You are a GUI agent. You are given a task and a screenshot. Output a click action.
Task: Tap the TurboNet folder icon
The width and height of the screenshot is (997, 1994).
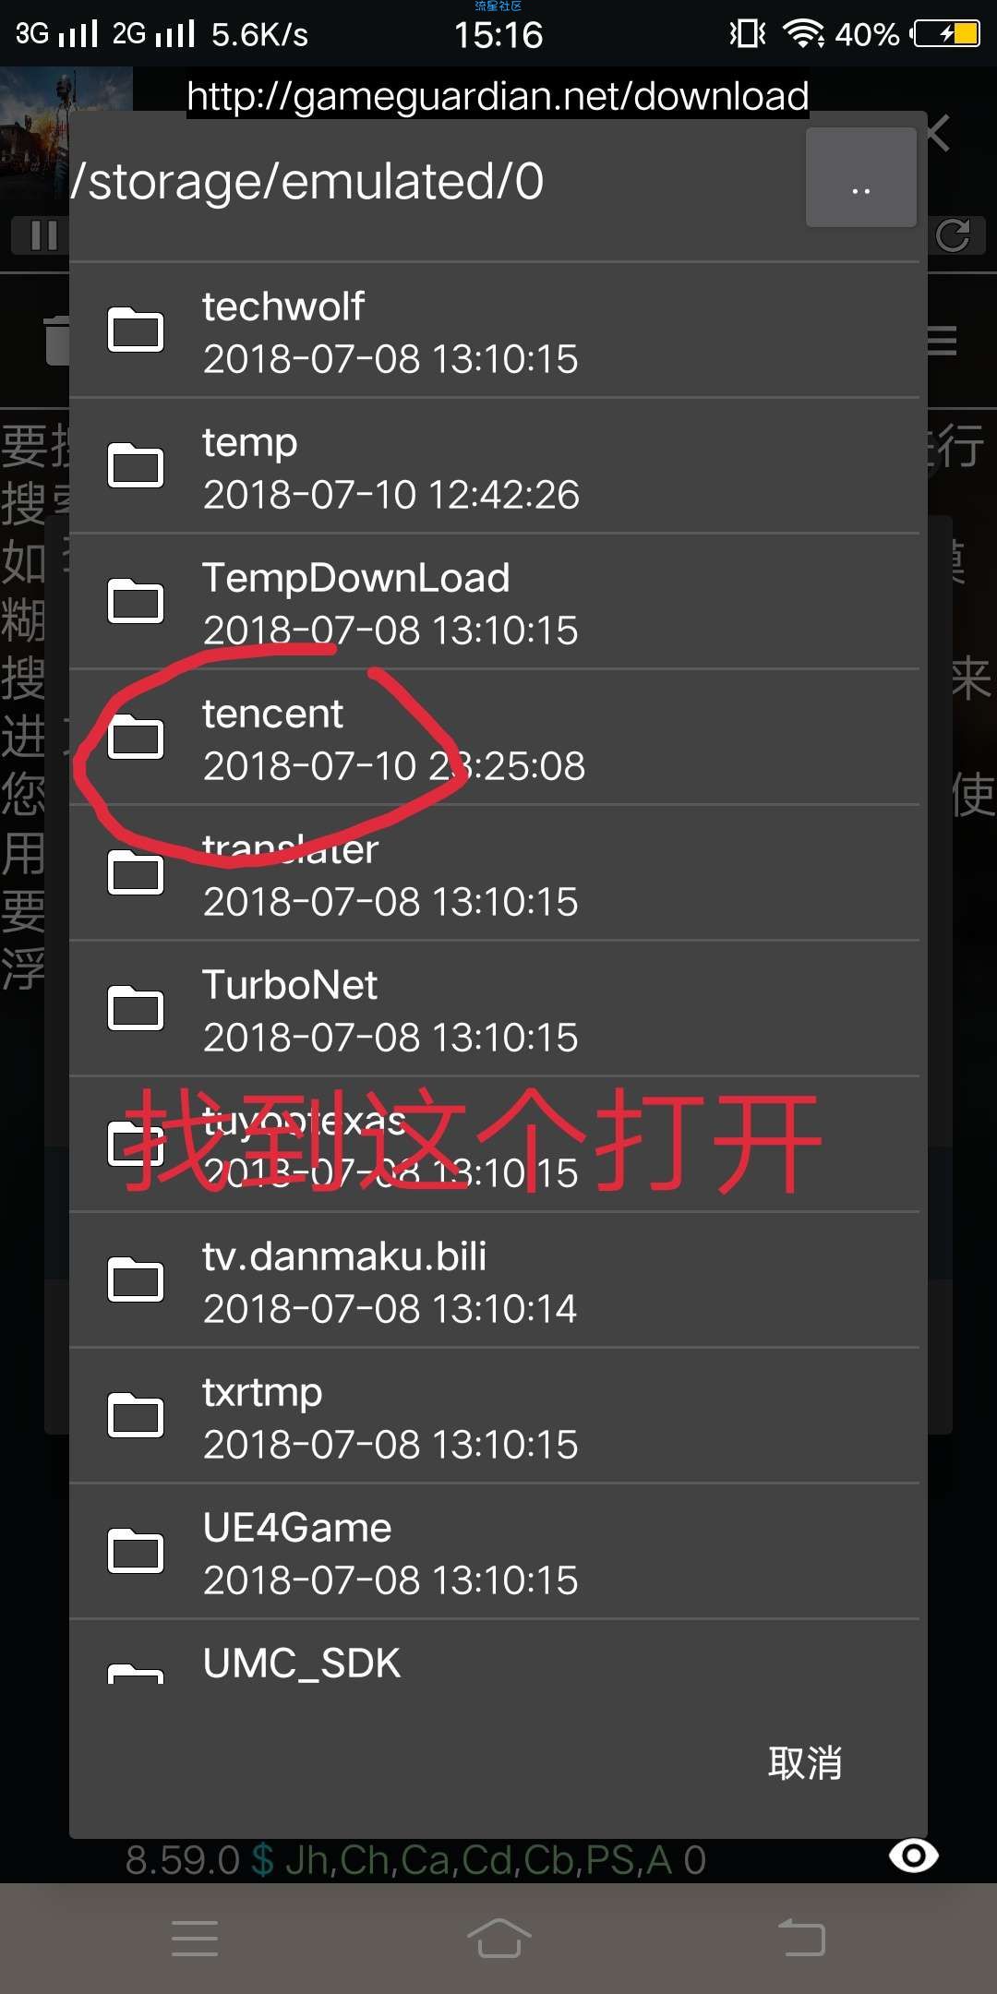[x=136, y=1008]
